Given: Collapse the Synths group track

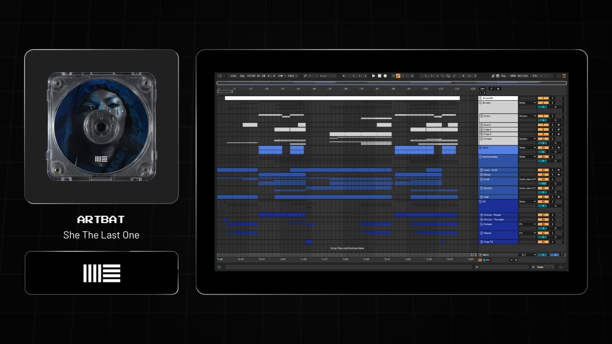Looking at the screenshot, I should pos(481,188).
